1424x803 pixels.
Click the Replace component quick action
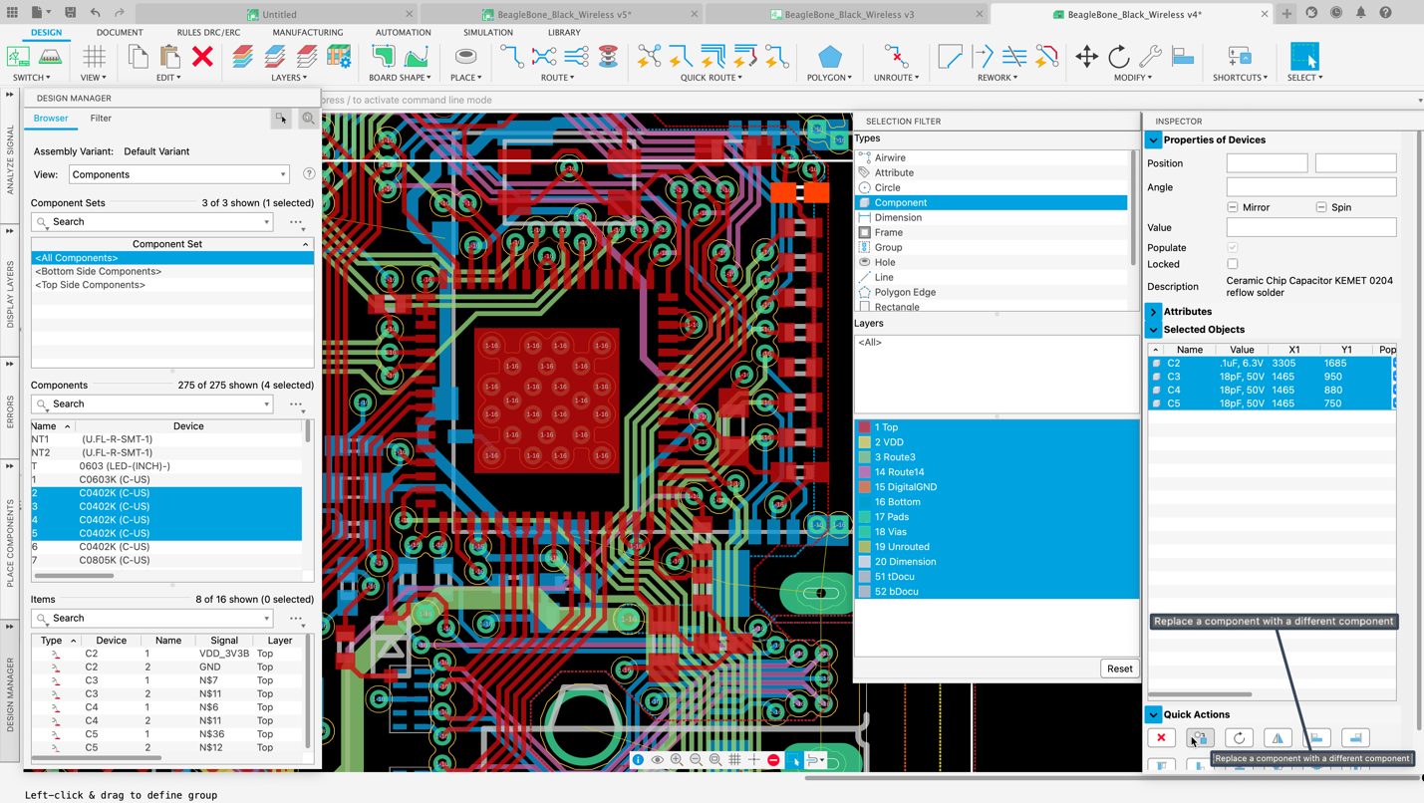coord(1200,738)
